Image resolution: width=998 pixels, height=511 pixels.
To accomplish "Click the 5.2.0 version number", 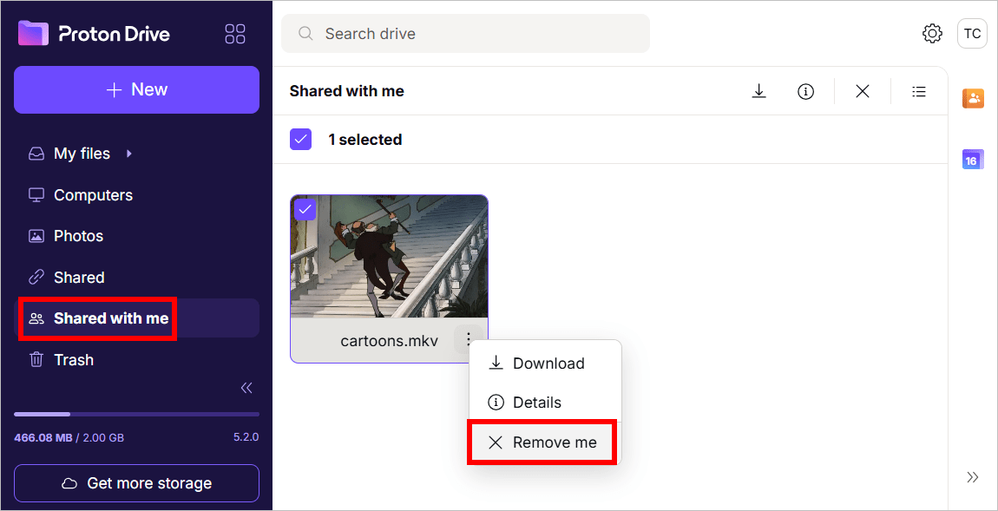I will coord(246,438).
